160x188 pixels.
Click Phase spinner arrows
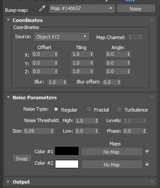[x=144, y=131]
